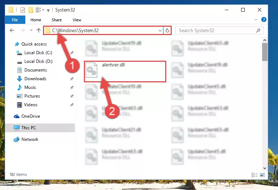Viewport: 278px width, 190px height.
Task: Refresh the System32 folder view
Action: point(167,30)
